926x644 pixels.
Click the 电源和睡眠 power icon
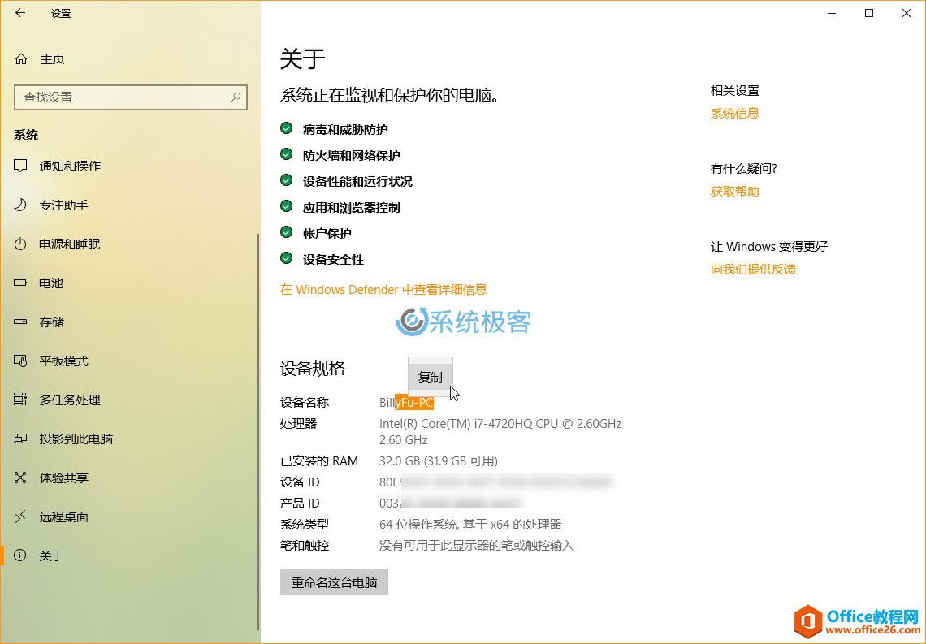20,244
